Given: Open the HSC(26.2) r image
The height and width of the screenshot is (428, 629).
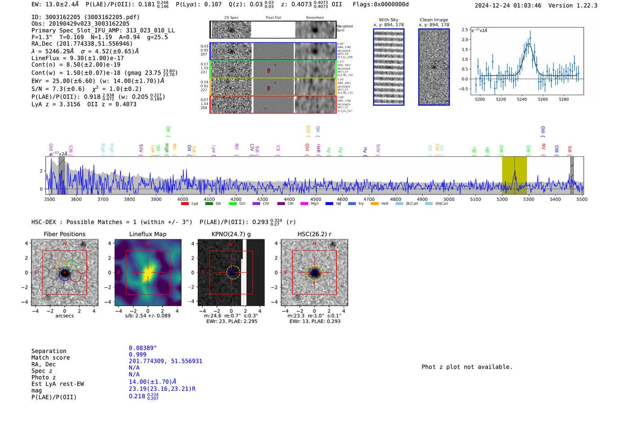Looking at the screenshot, I should pos(314,273).
